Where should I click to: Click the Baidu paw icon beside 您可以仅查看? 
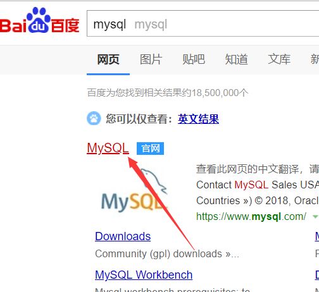[x=94, y=118]
